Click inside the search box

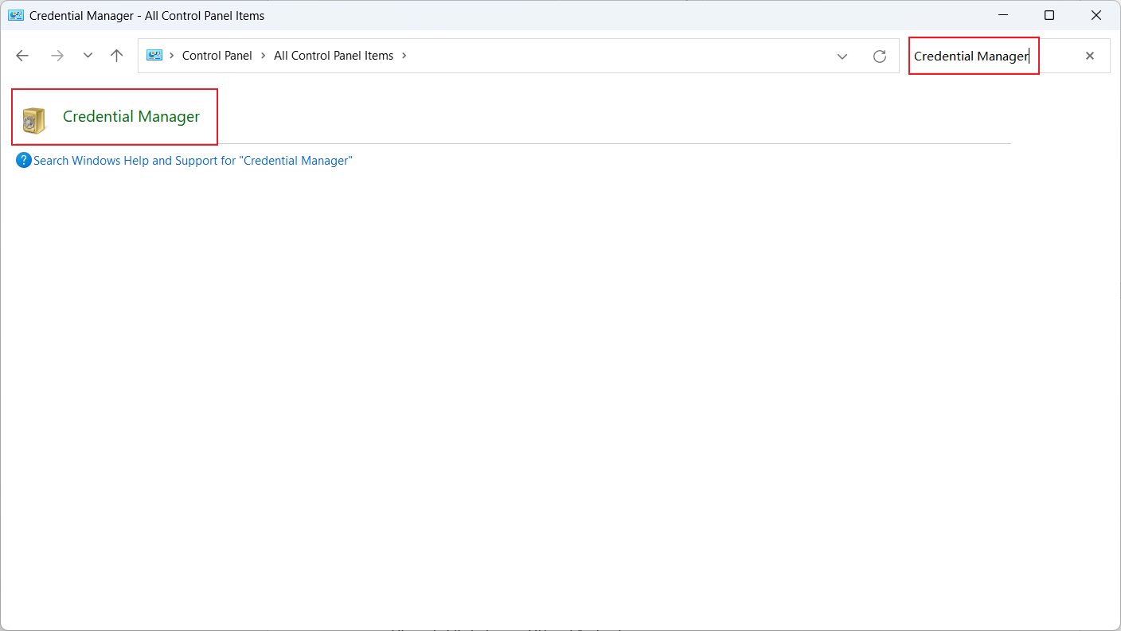973,56
